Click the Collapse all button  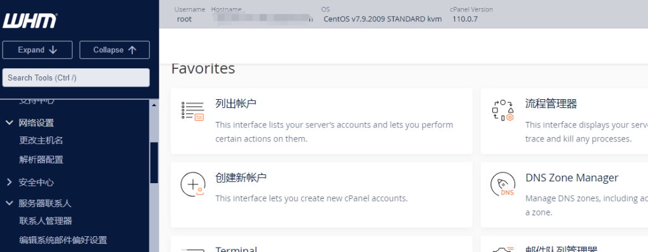[115, 50]
